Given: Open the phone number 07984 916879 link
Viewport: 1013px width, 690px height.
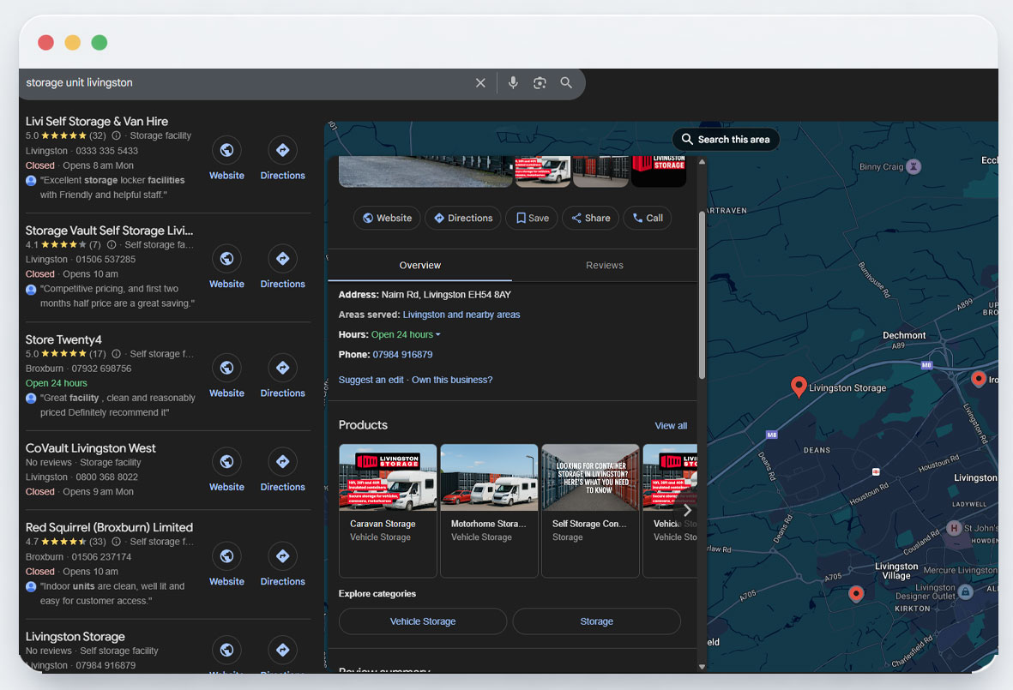Looking at the screenshot, I should (x=402, y=355).
